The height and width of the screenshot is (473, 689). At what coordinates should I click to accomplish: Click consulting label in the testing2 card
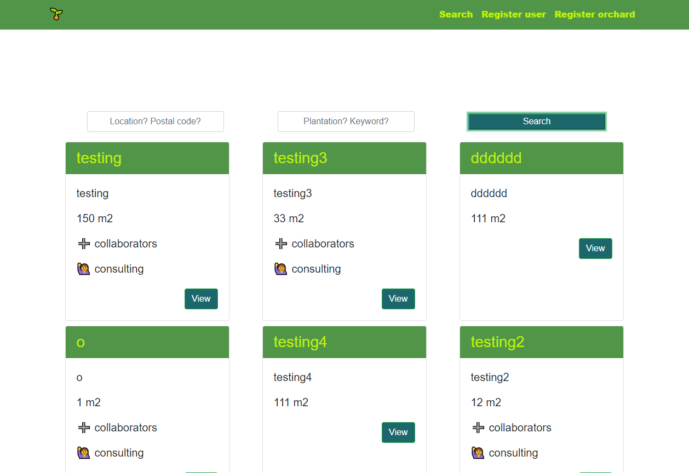(x=513, y=453)
